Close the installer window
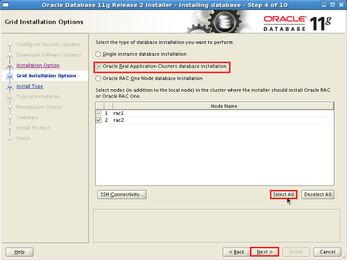Viewport: 347px width, 260px height. 342,5
